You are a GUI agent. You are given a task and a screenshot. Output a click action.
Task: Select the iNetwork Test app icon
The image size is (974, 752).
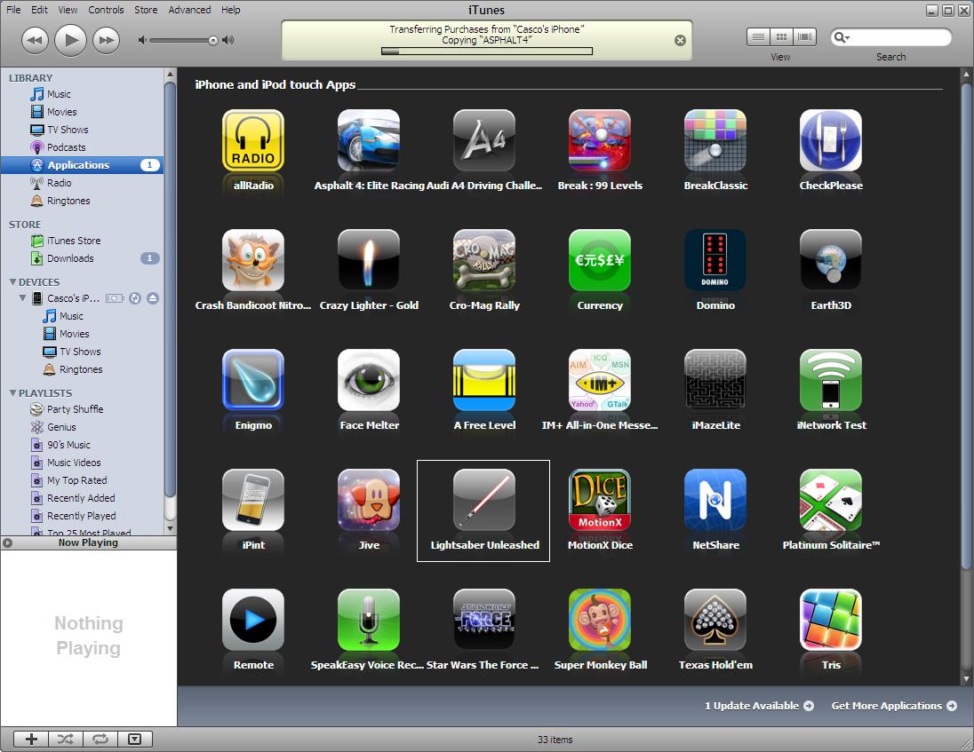tap(831, 380)
